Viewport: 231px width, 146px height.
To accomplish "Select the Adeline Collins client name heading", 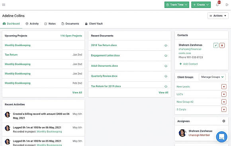I will click(14, 16).
